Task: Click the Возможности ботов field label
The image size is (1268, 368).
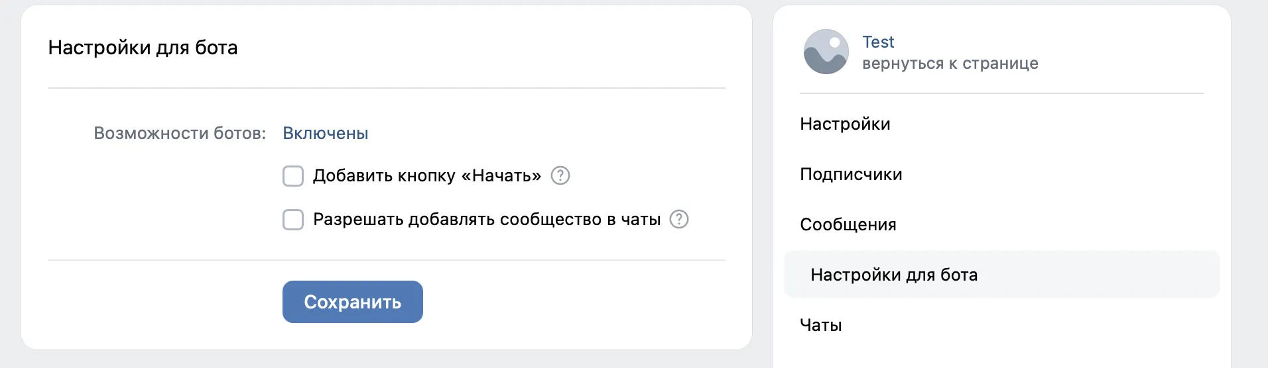Action: (x=179, y=133)
